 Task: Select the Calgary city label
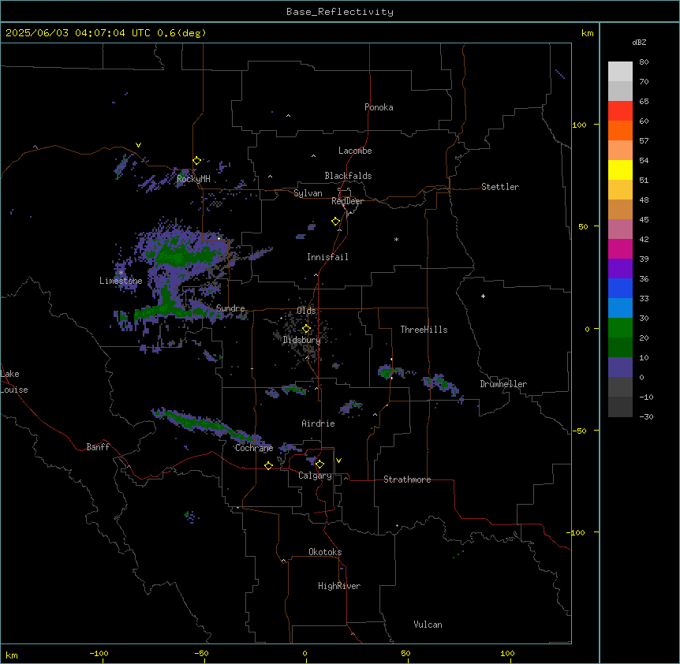point(315,476)
